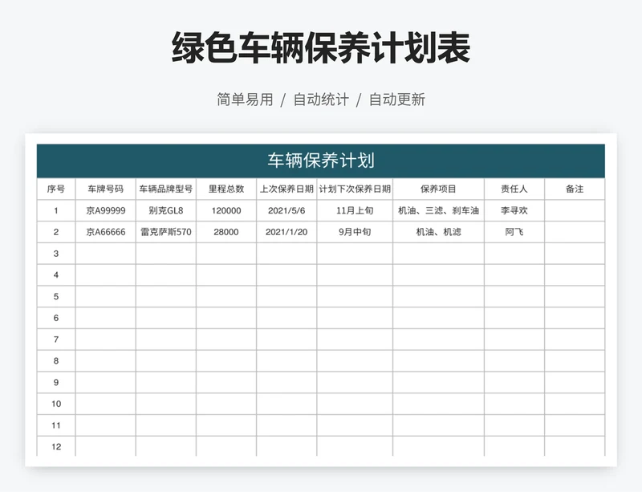This screenshot has width=642, height=492.
Task: Select serial number cell 8
Action: coord(56,361)
